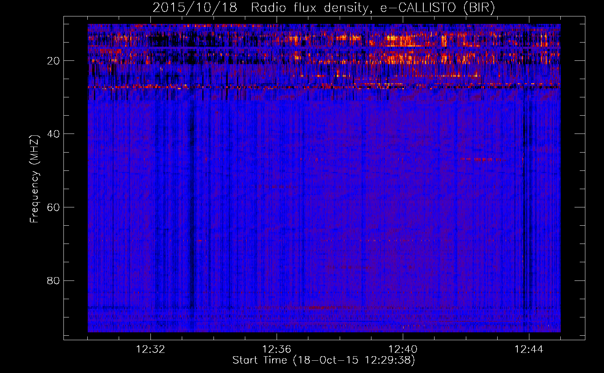Click the date "2015/10/18" in the title

point(195,7)
